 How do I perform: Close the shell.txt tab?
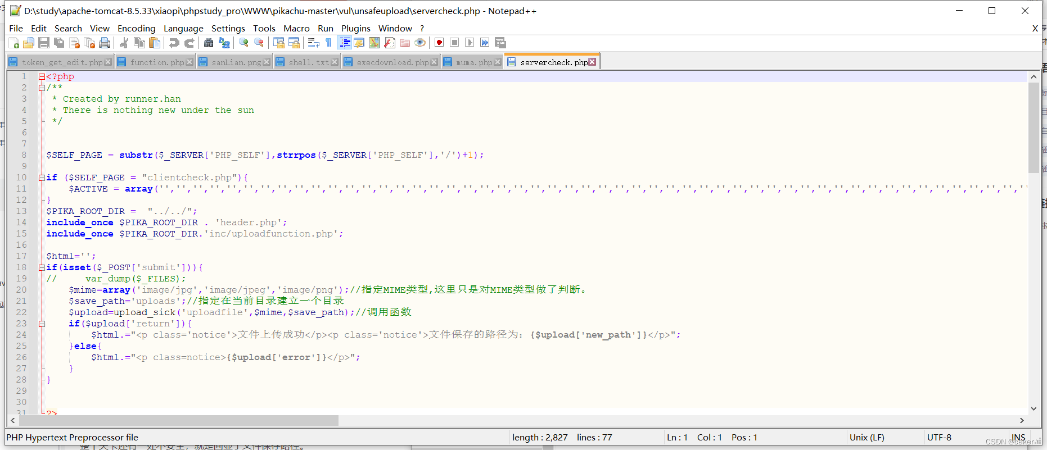[335, 62]
